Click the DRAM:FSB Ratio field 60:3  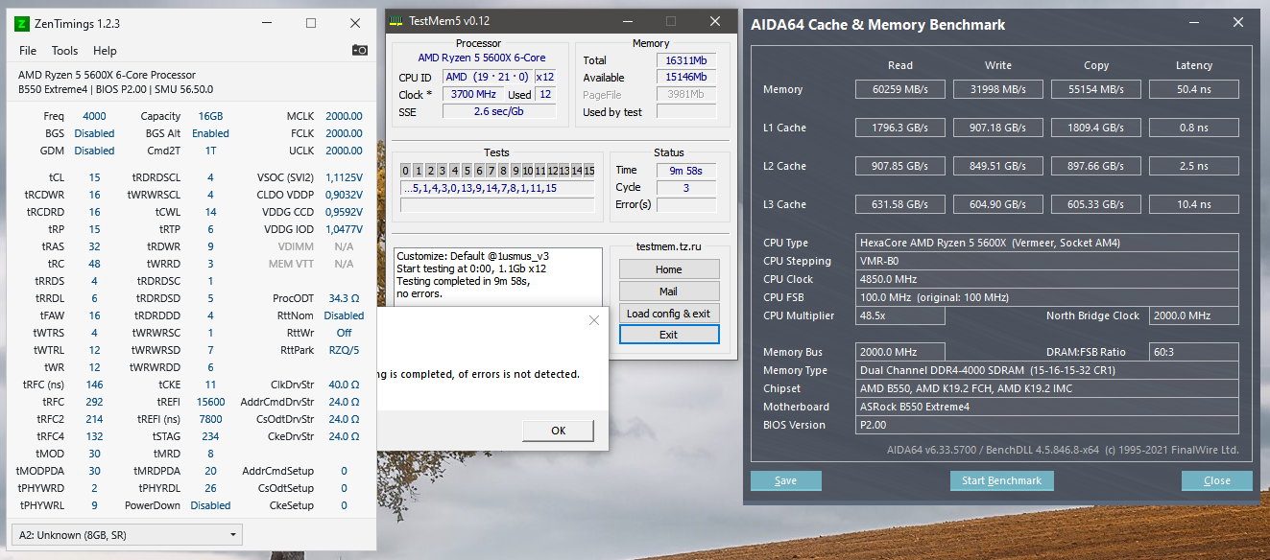[1193, 352]
